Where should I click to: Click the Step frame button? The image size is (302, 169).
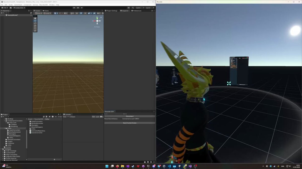[82, 8]
